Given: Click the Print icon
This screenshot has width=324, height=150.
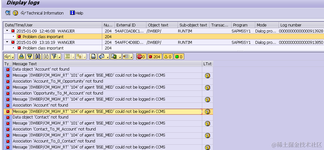Looking at the screenshot, I should [93, 56].
